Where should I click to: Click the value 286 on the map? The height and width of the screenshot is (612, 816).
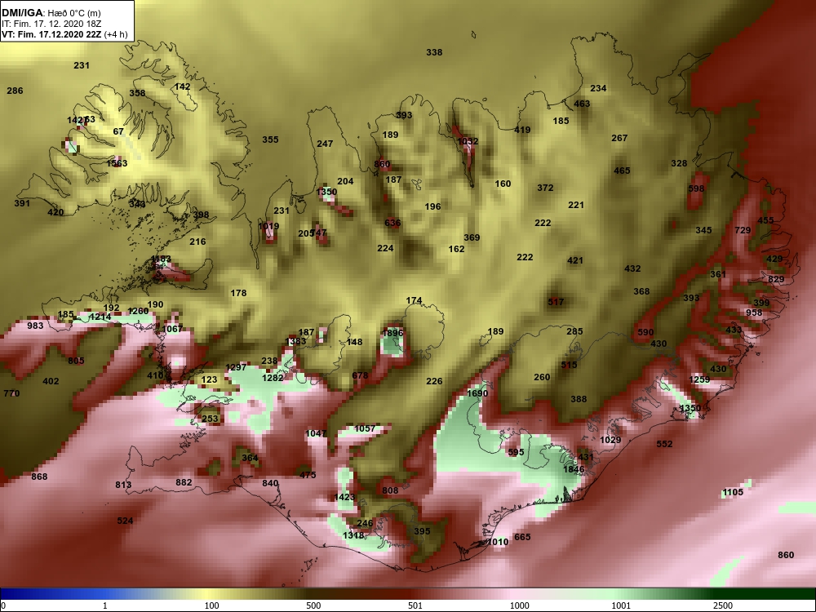tap(15, 91)
